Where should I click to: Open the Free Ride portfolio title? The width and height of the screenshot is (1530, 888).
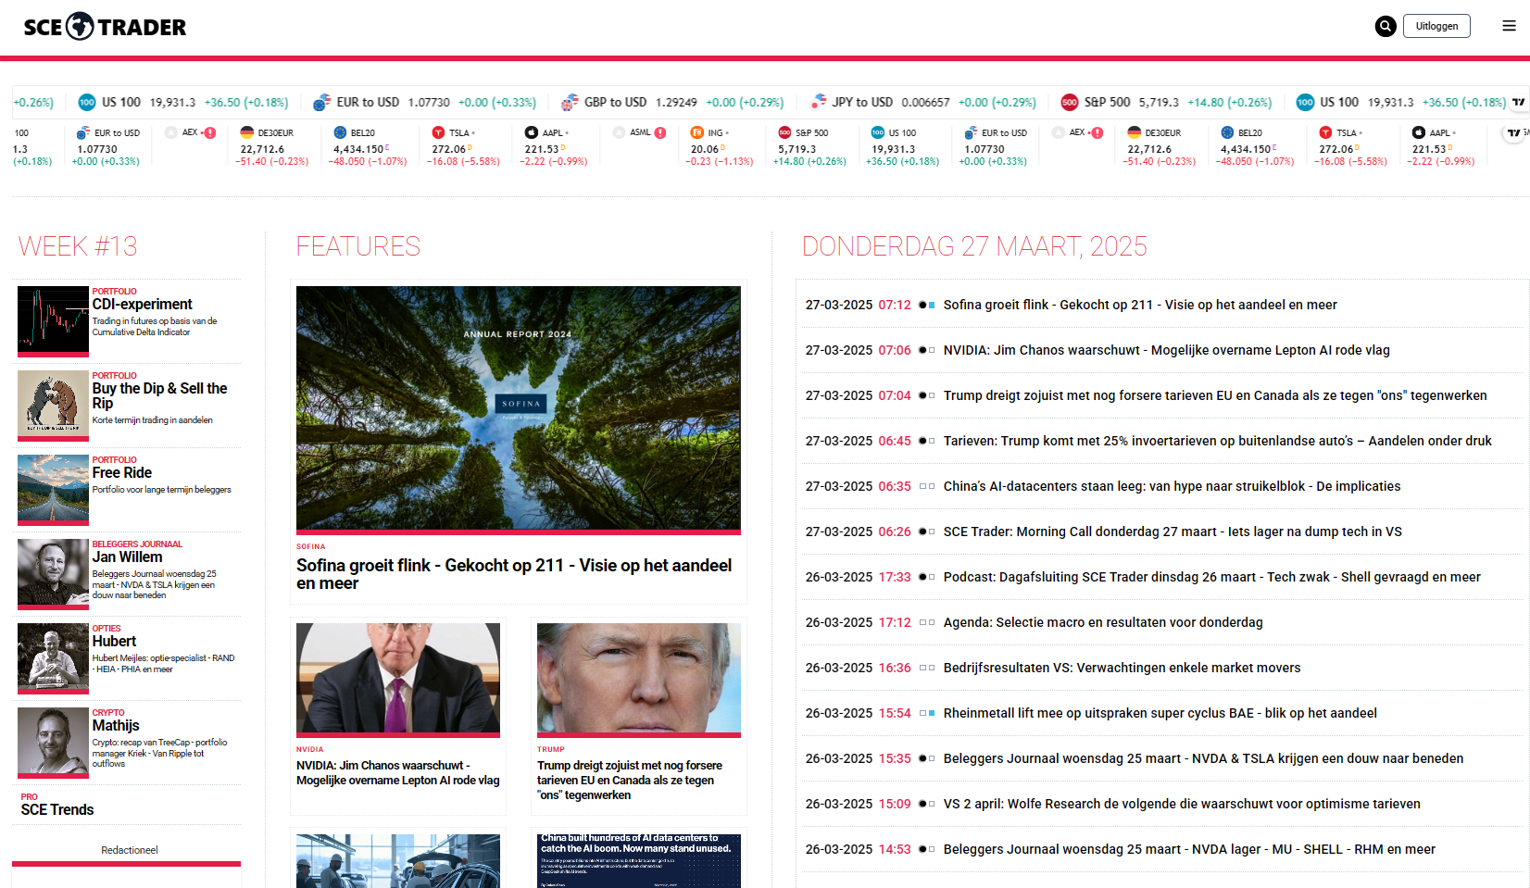tap(121, 473)
